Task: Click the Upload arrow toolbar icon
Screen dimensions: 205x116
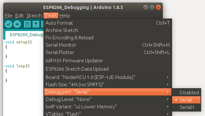Action: (x=17, y=24)
